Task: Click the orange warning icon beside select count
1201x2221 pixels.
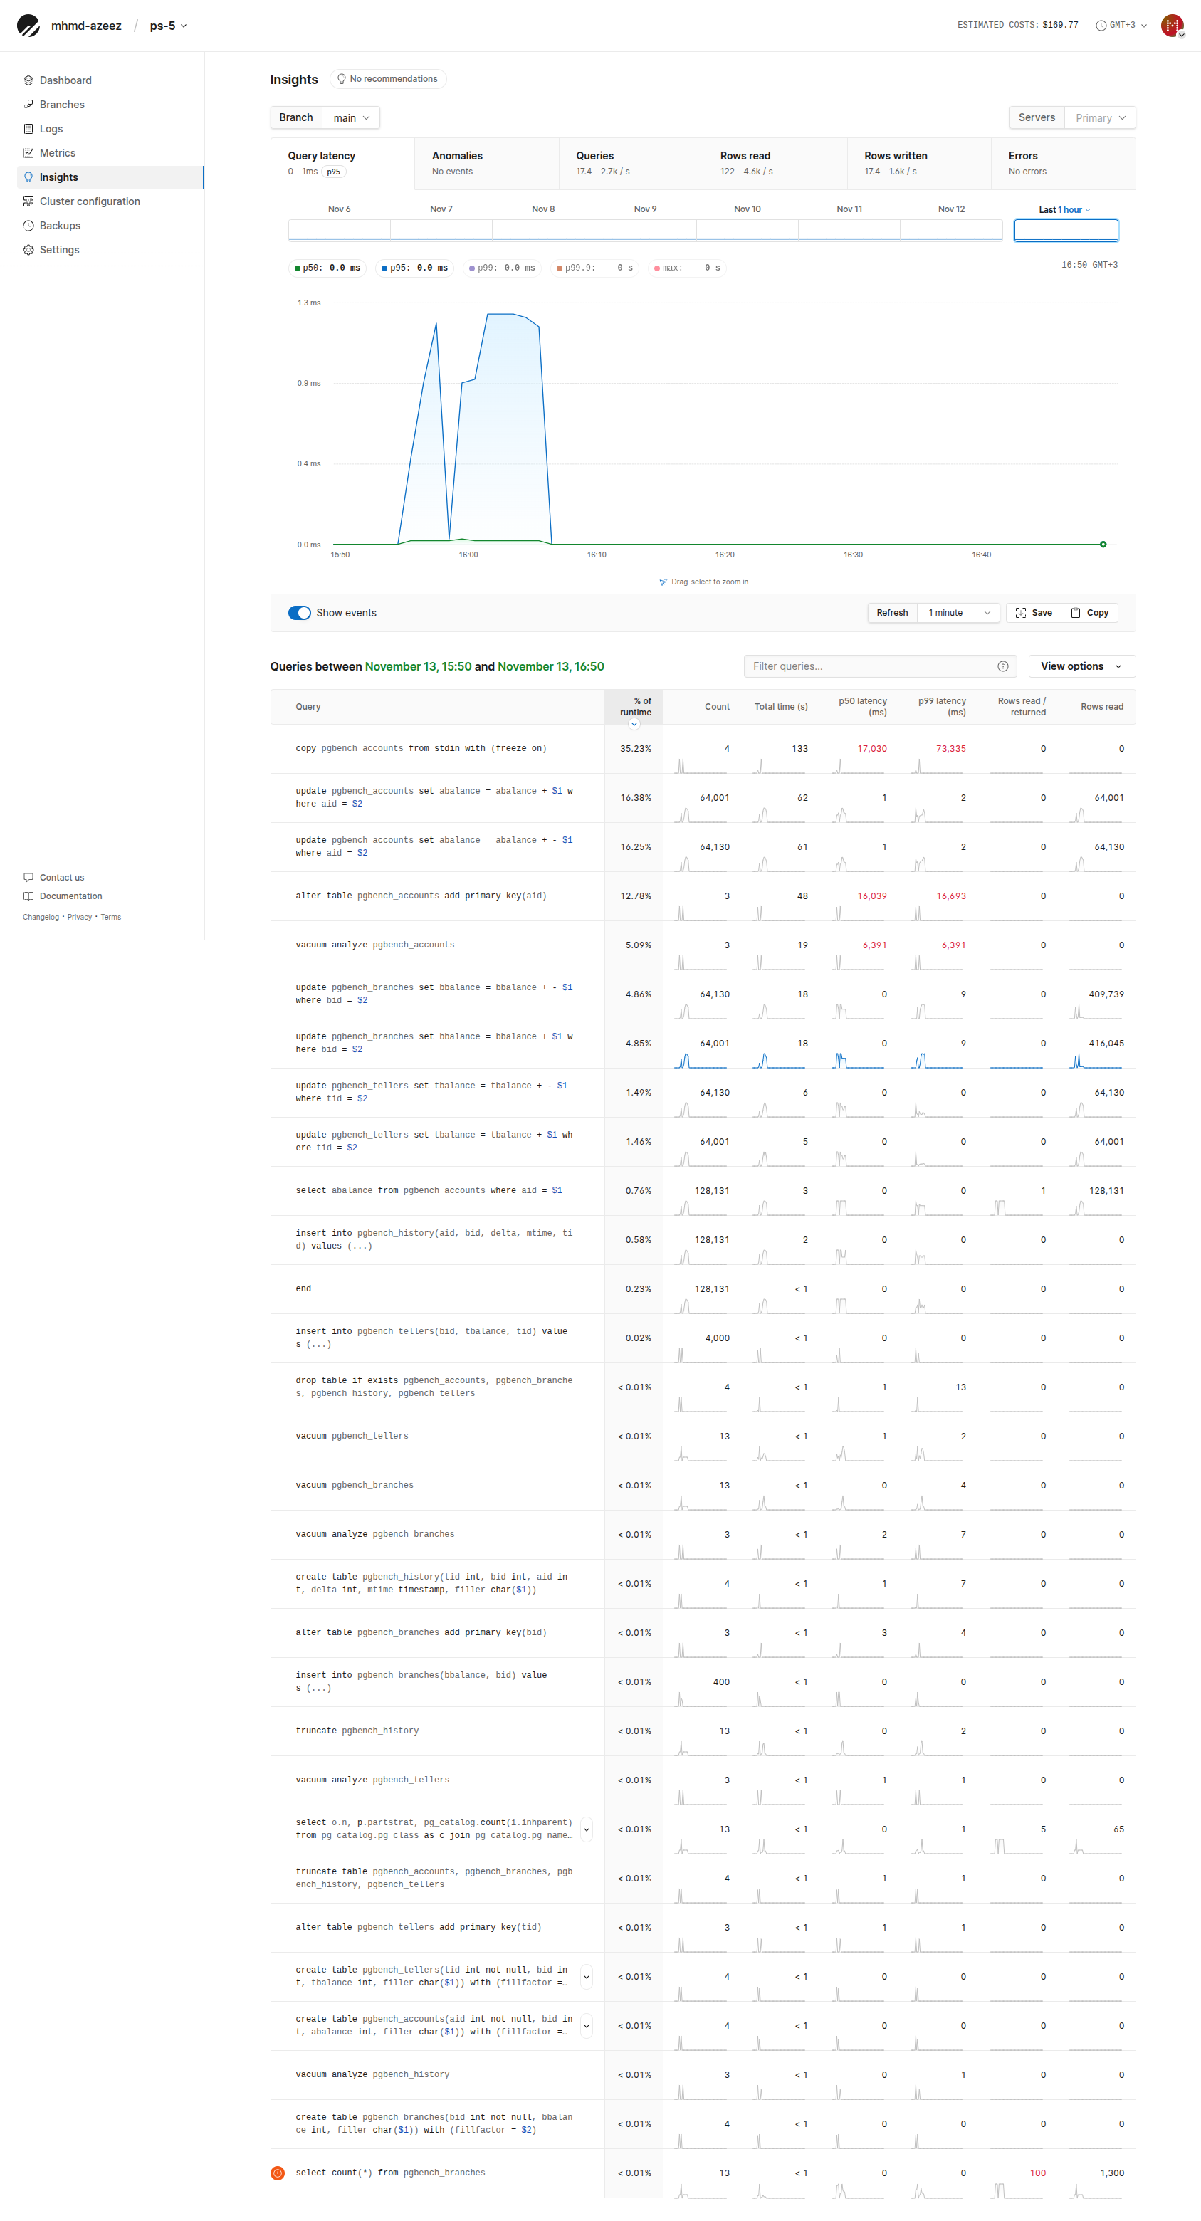Action: (x=278, y=2173)
